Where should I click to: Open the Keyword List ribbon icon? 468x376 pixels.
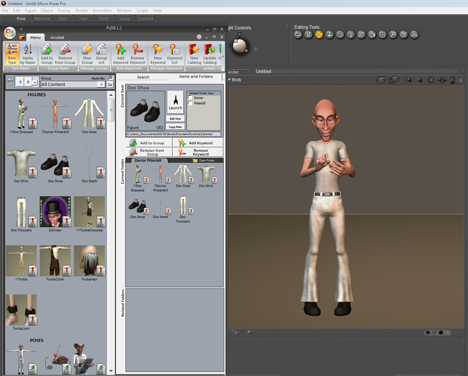click(x=174, y=54)
